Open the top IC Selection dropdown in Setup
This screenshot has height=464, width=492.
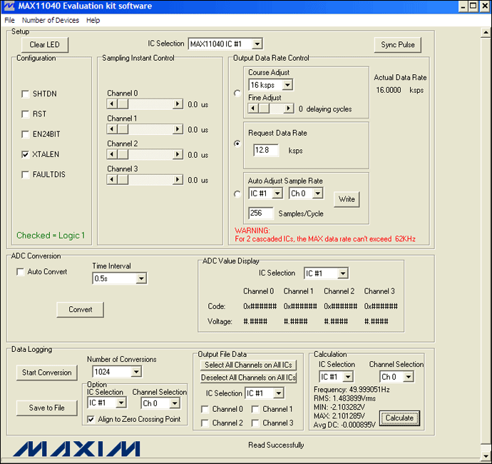click(257, 44)
